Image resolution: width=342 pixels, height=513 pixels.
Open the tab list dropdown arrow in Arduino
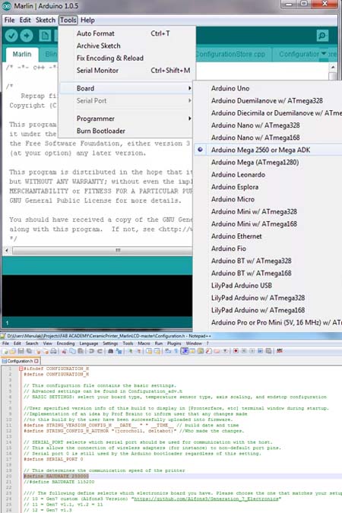tap(324, 53)
